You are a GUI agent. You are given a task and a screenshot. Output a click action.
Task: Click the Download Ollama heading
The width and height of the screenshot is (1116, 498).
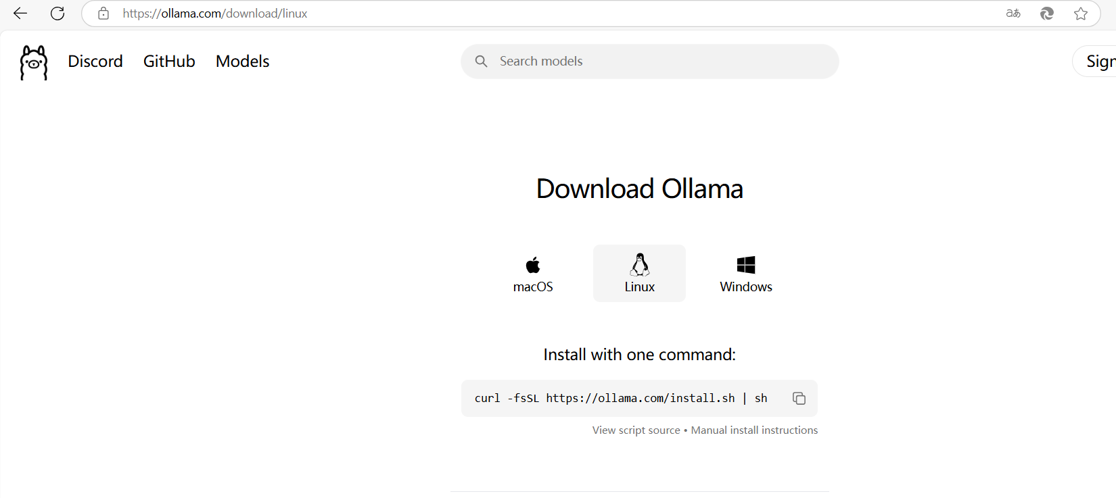pos(639,189)
